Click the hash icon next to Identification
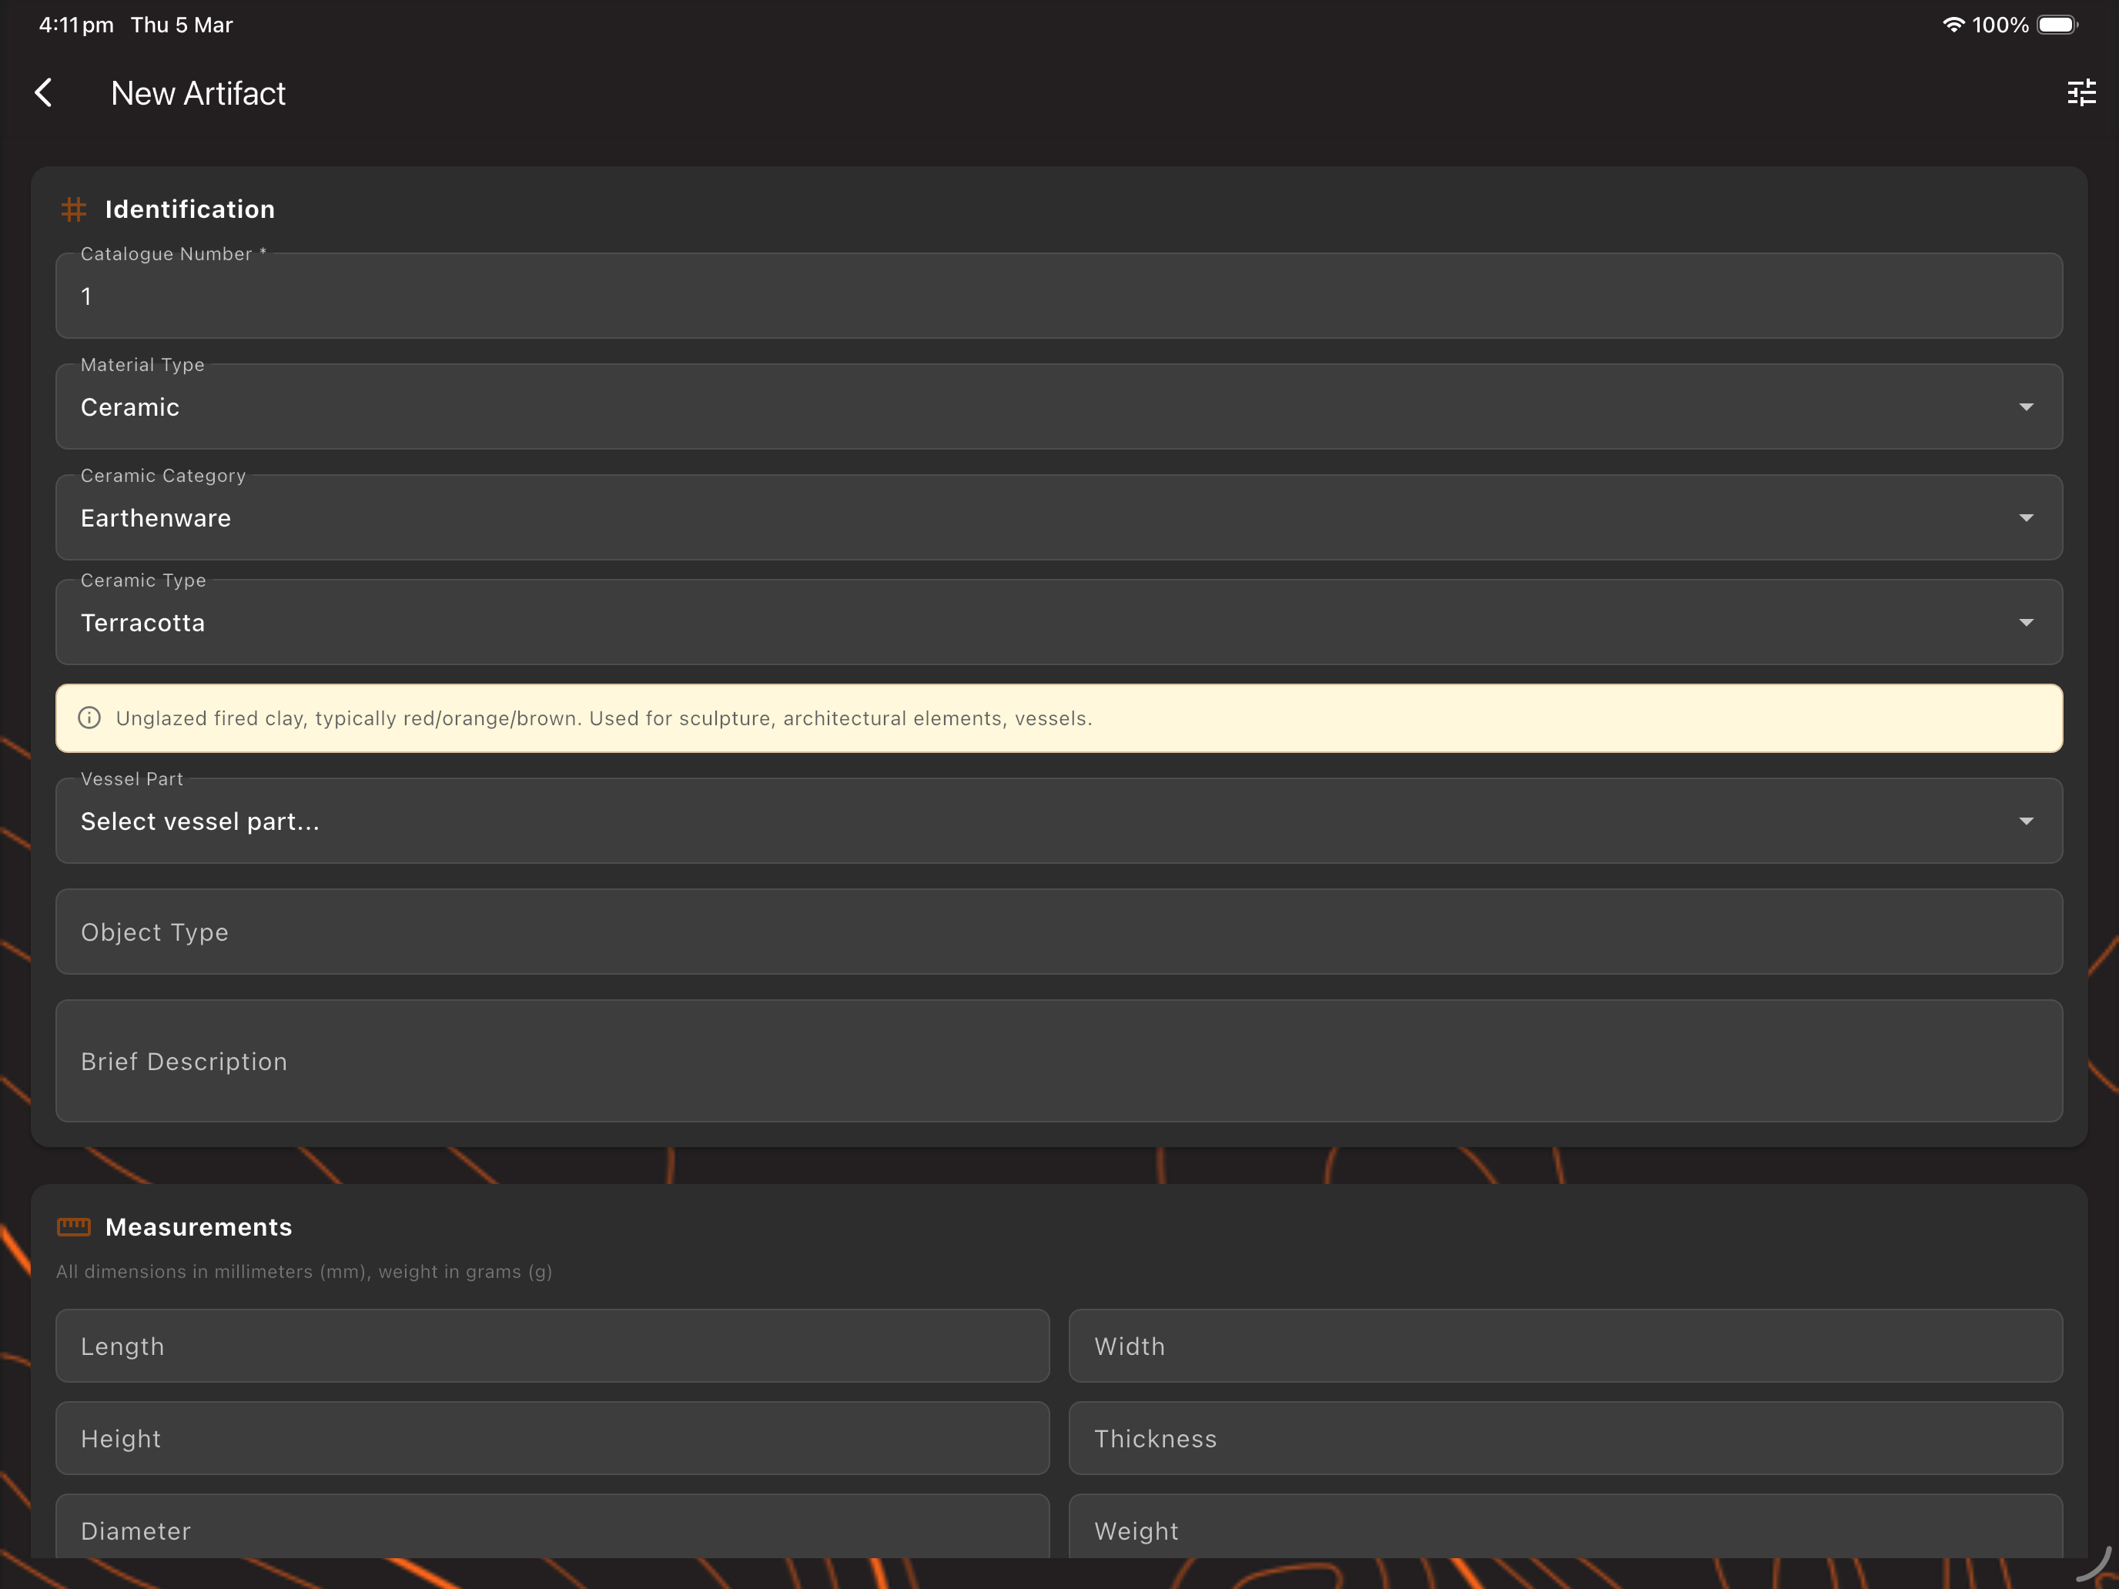The height and width of the screenshot is (1589, 2119). tap(74, 209)
